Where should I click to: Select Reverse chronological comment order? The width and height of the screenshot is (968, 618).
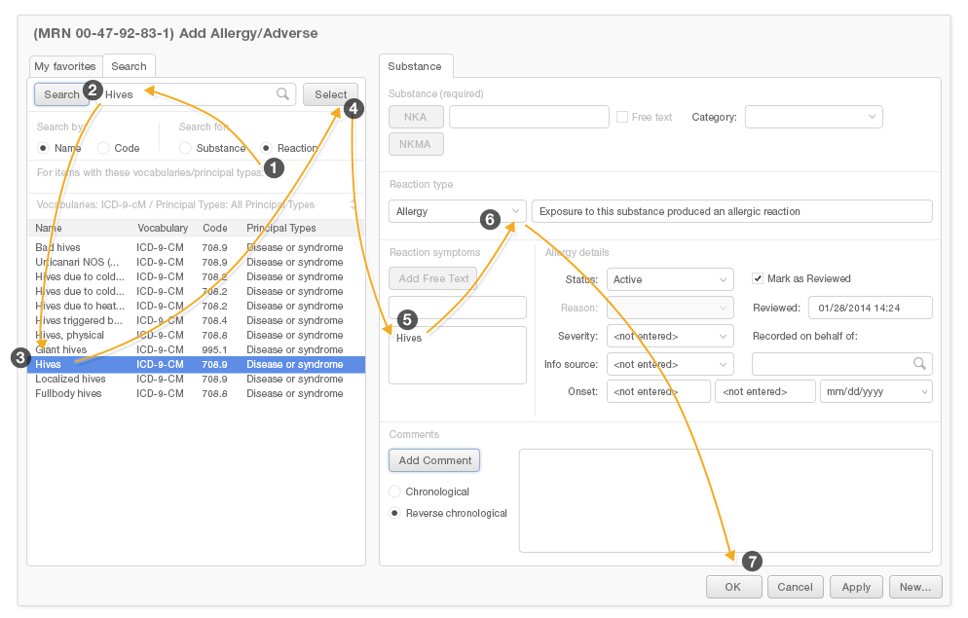(x=394, y=513)
